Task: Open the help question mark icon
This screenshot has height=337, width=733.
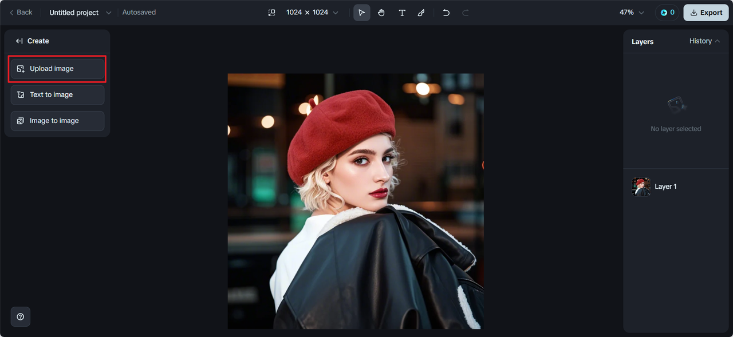Action: pyautogui.click(x=21, y=316)
